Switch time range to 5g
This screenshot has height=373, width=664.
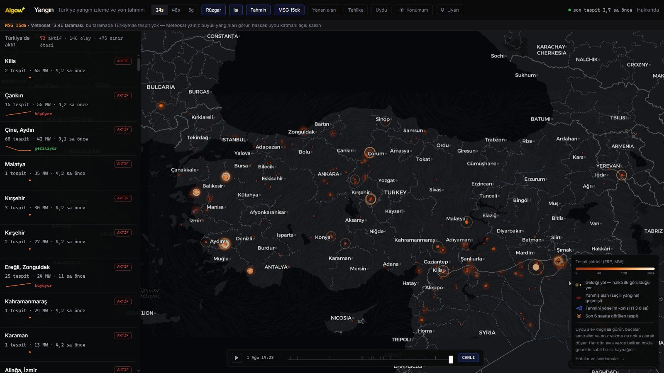[x=191, y=10]
